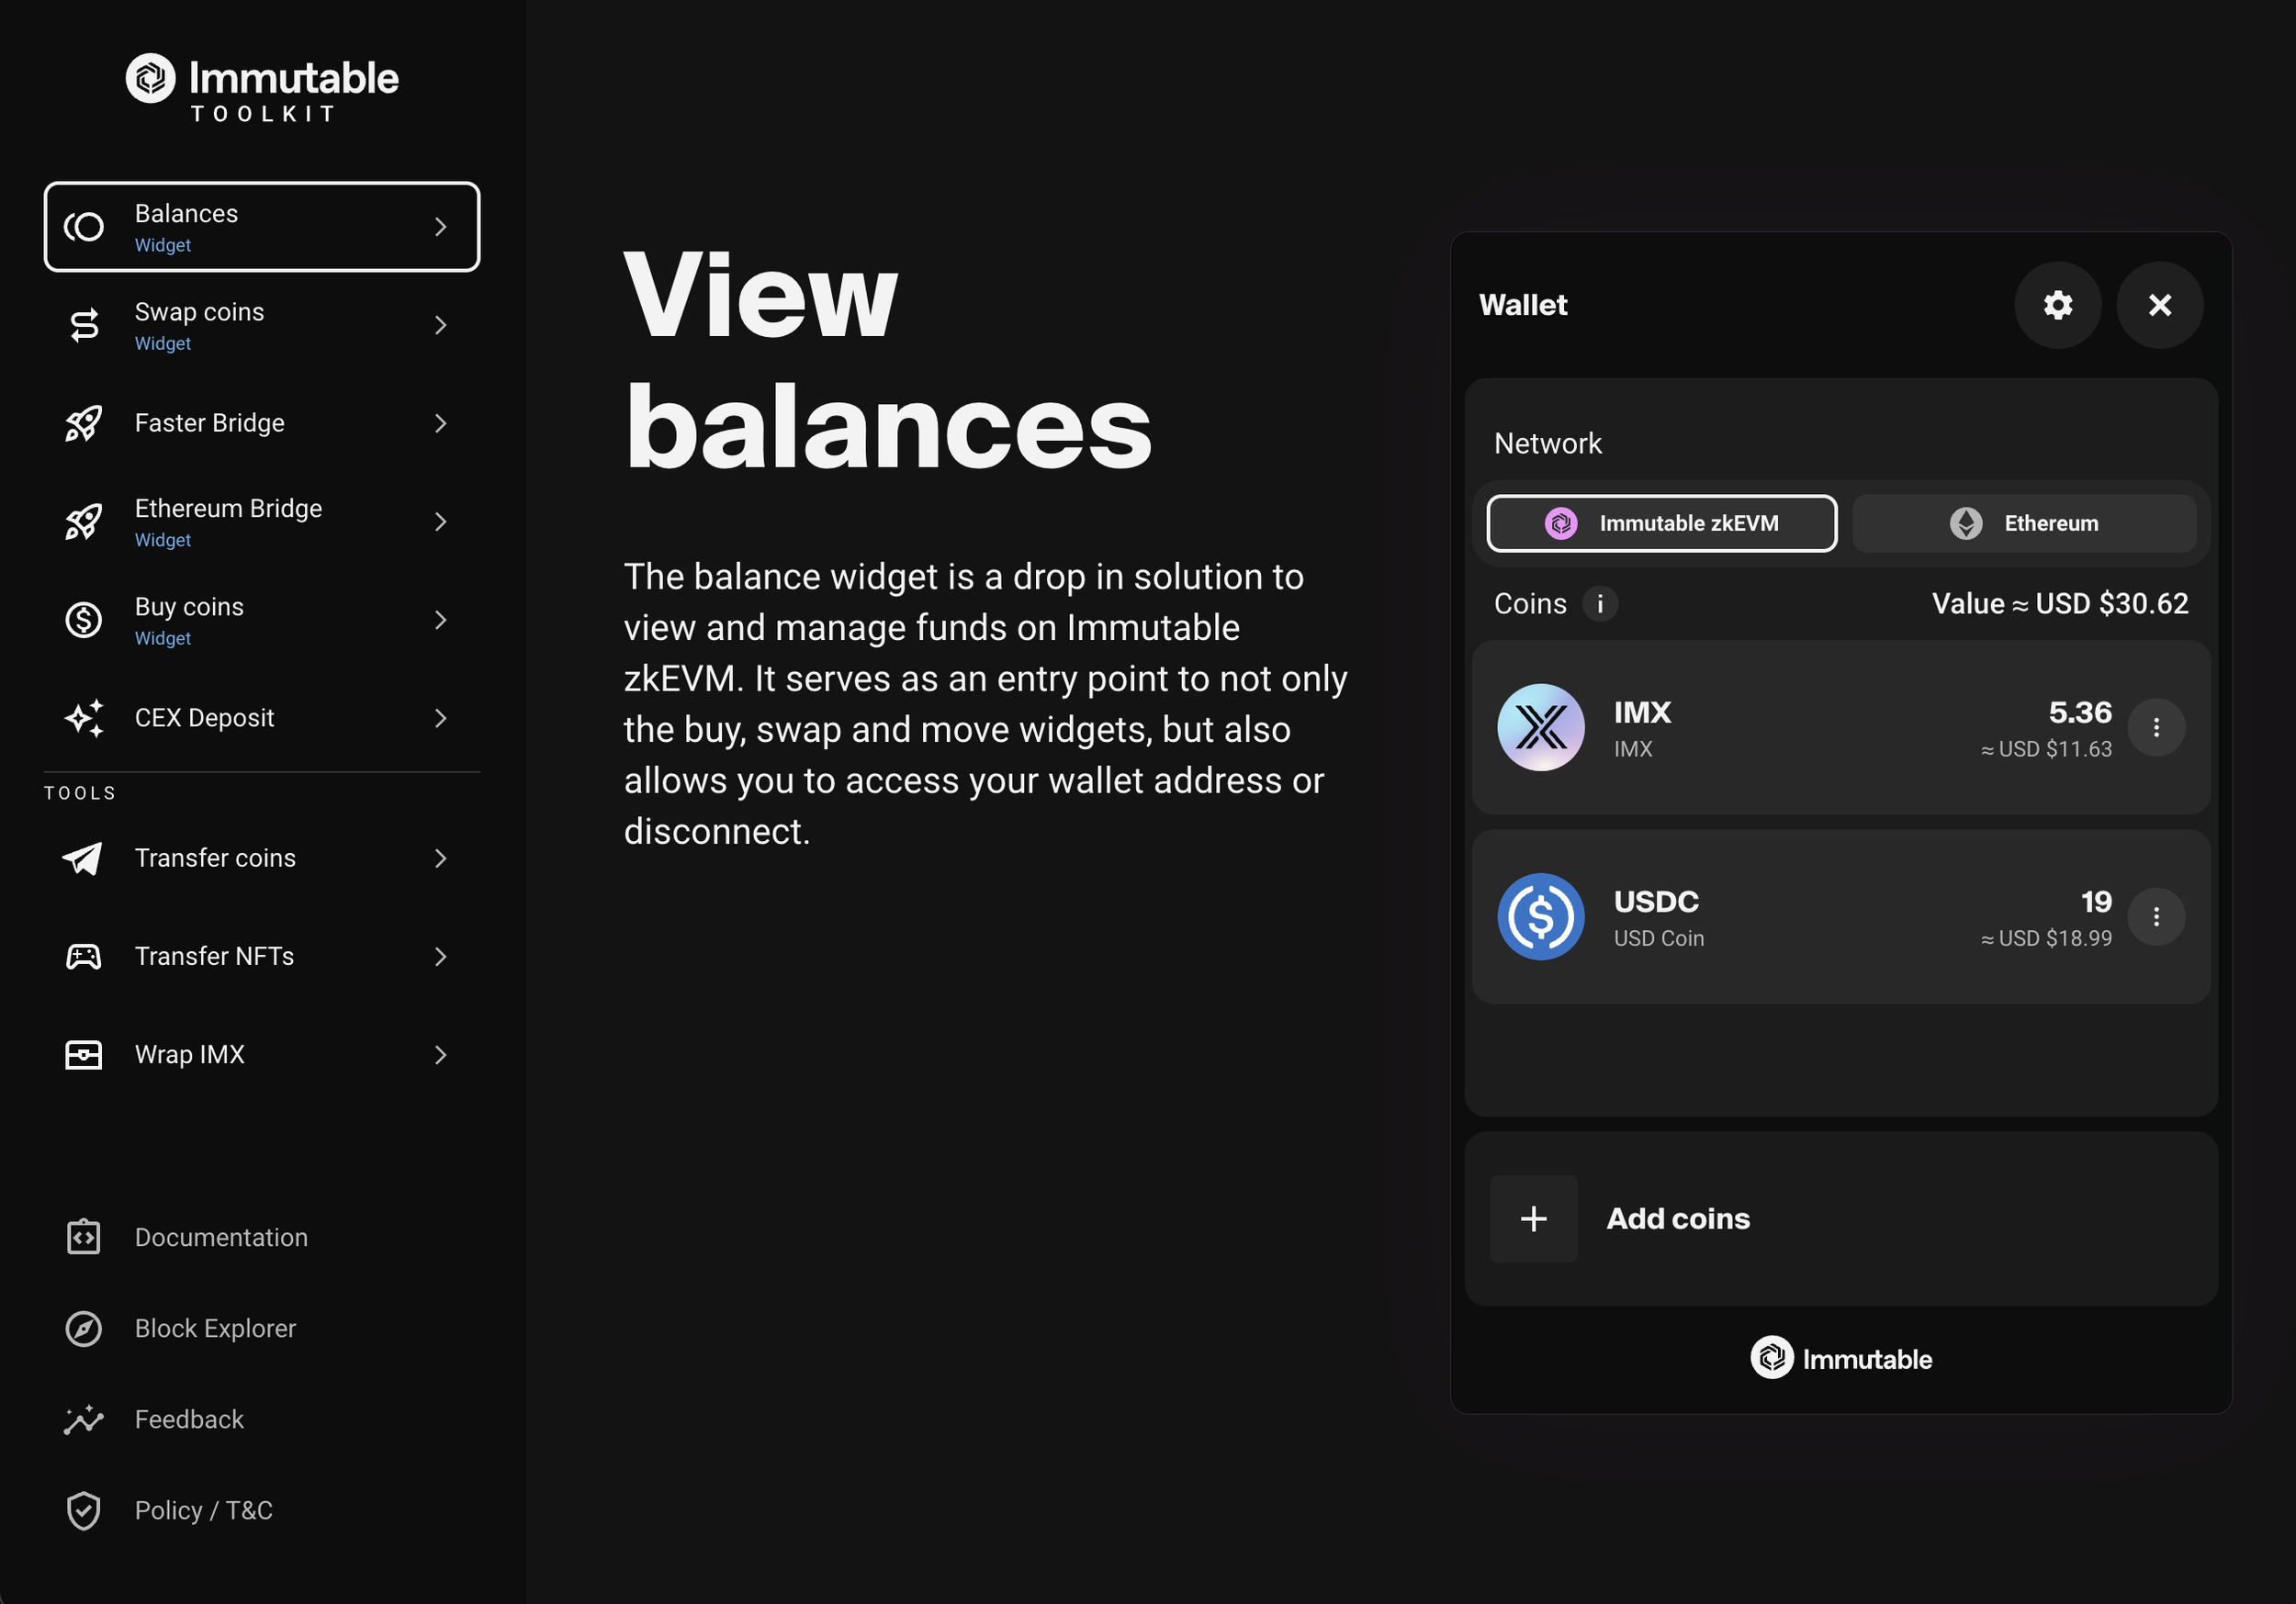
Task: Open Block Explorer link
Action: click(x=215, y=1328)
